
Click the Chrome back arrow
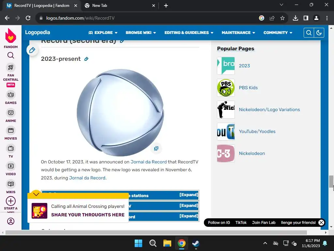click(7, 18)
